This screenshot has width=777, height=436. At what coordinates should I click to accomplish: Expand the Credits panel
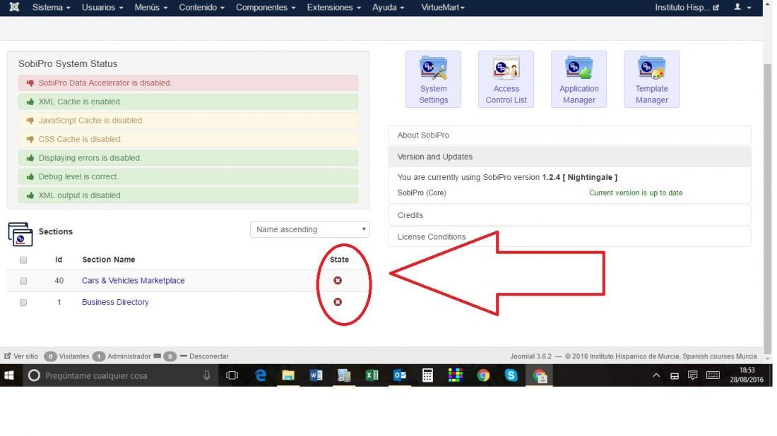(570, 215)
